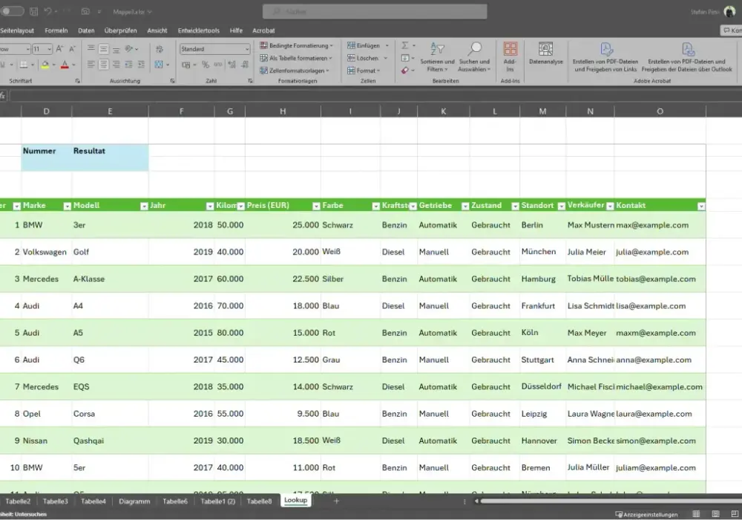The height and width of the screenshot is (520, 742).
Task: Click the Merge and Center icon
Action: tap(159, 65)
